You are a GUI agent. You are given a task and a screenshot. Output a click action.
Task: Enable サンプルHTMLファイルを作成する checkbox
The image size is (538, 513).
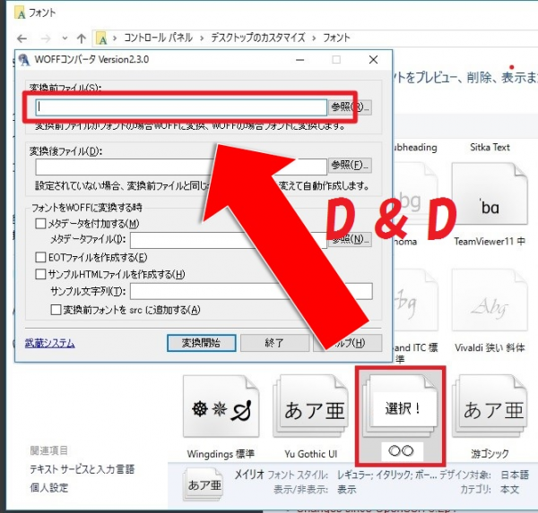[x=40, y=274]
